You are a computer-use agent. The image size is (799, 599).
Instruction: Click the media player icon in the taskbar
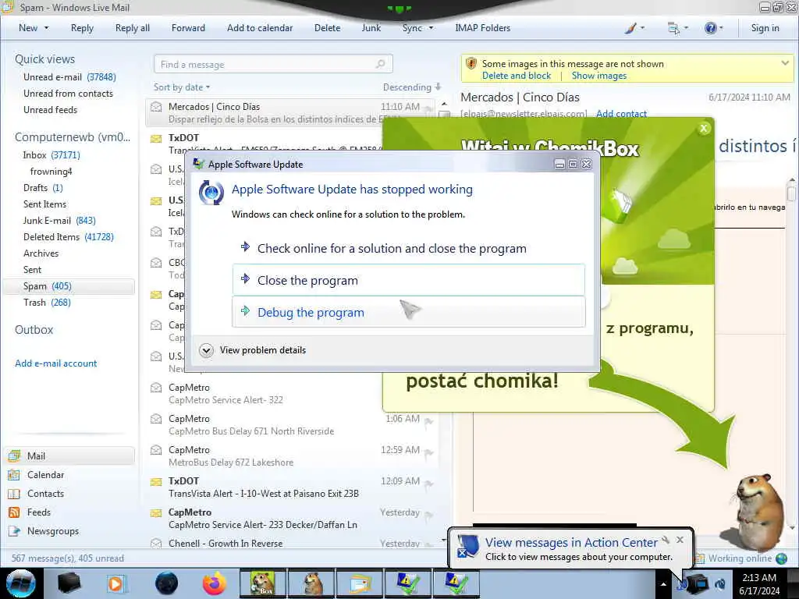click(115, 583)
